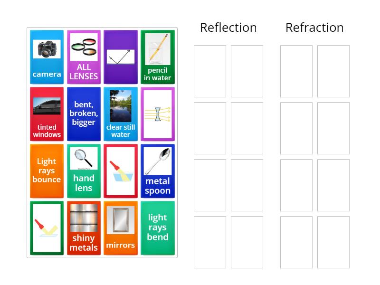Click the Reflection group heading
This screenshot has width=380, height=285.
[x=228, y=28]
